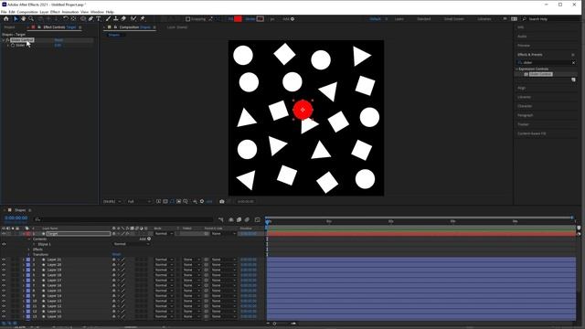Click the Take Snapshot camera icon

(x=222, y=201)
